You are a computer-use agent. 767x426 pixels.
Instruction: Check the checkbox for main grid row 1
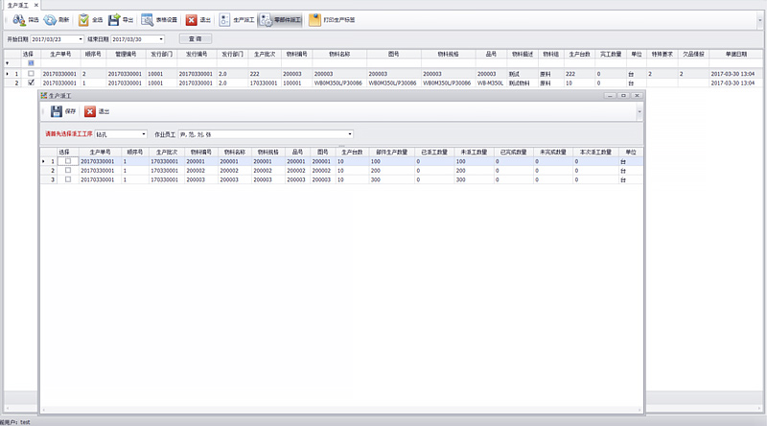coord(31,74)
